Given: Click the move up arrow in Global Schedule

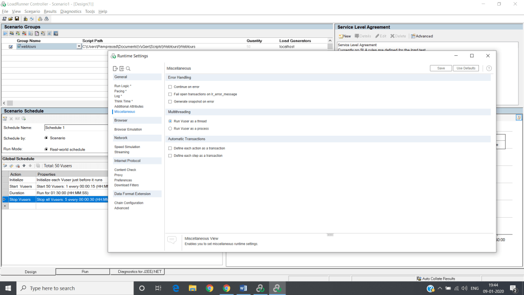Looking at the screenshot, I should (24, 165).
